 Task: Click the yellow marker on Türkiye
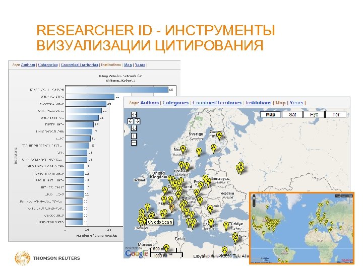(x=226, y=226)
